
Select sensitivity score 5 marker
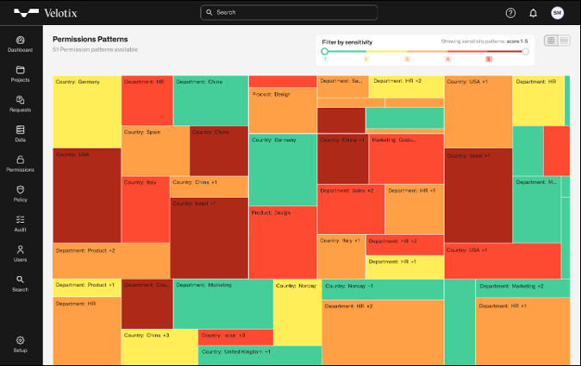pos(489,59)
